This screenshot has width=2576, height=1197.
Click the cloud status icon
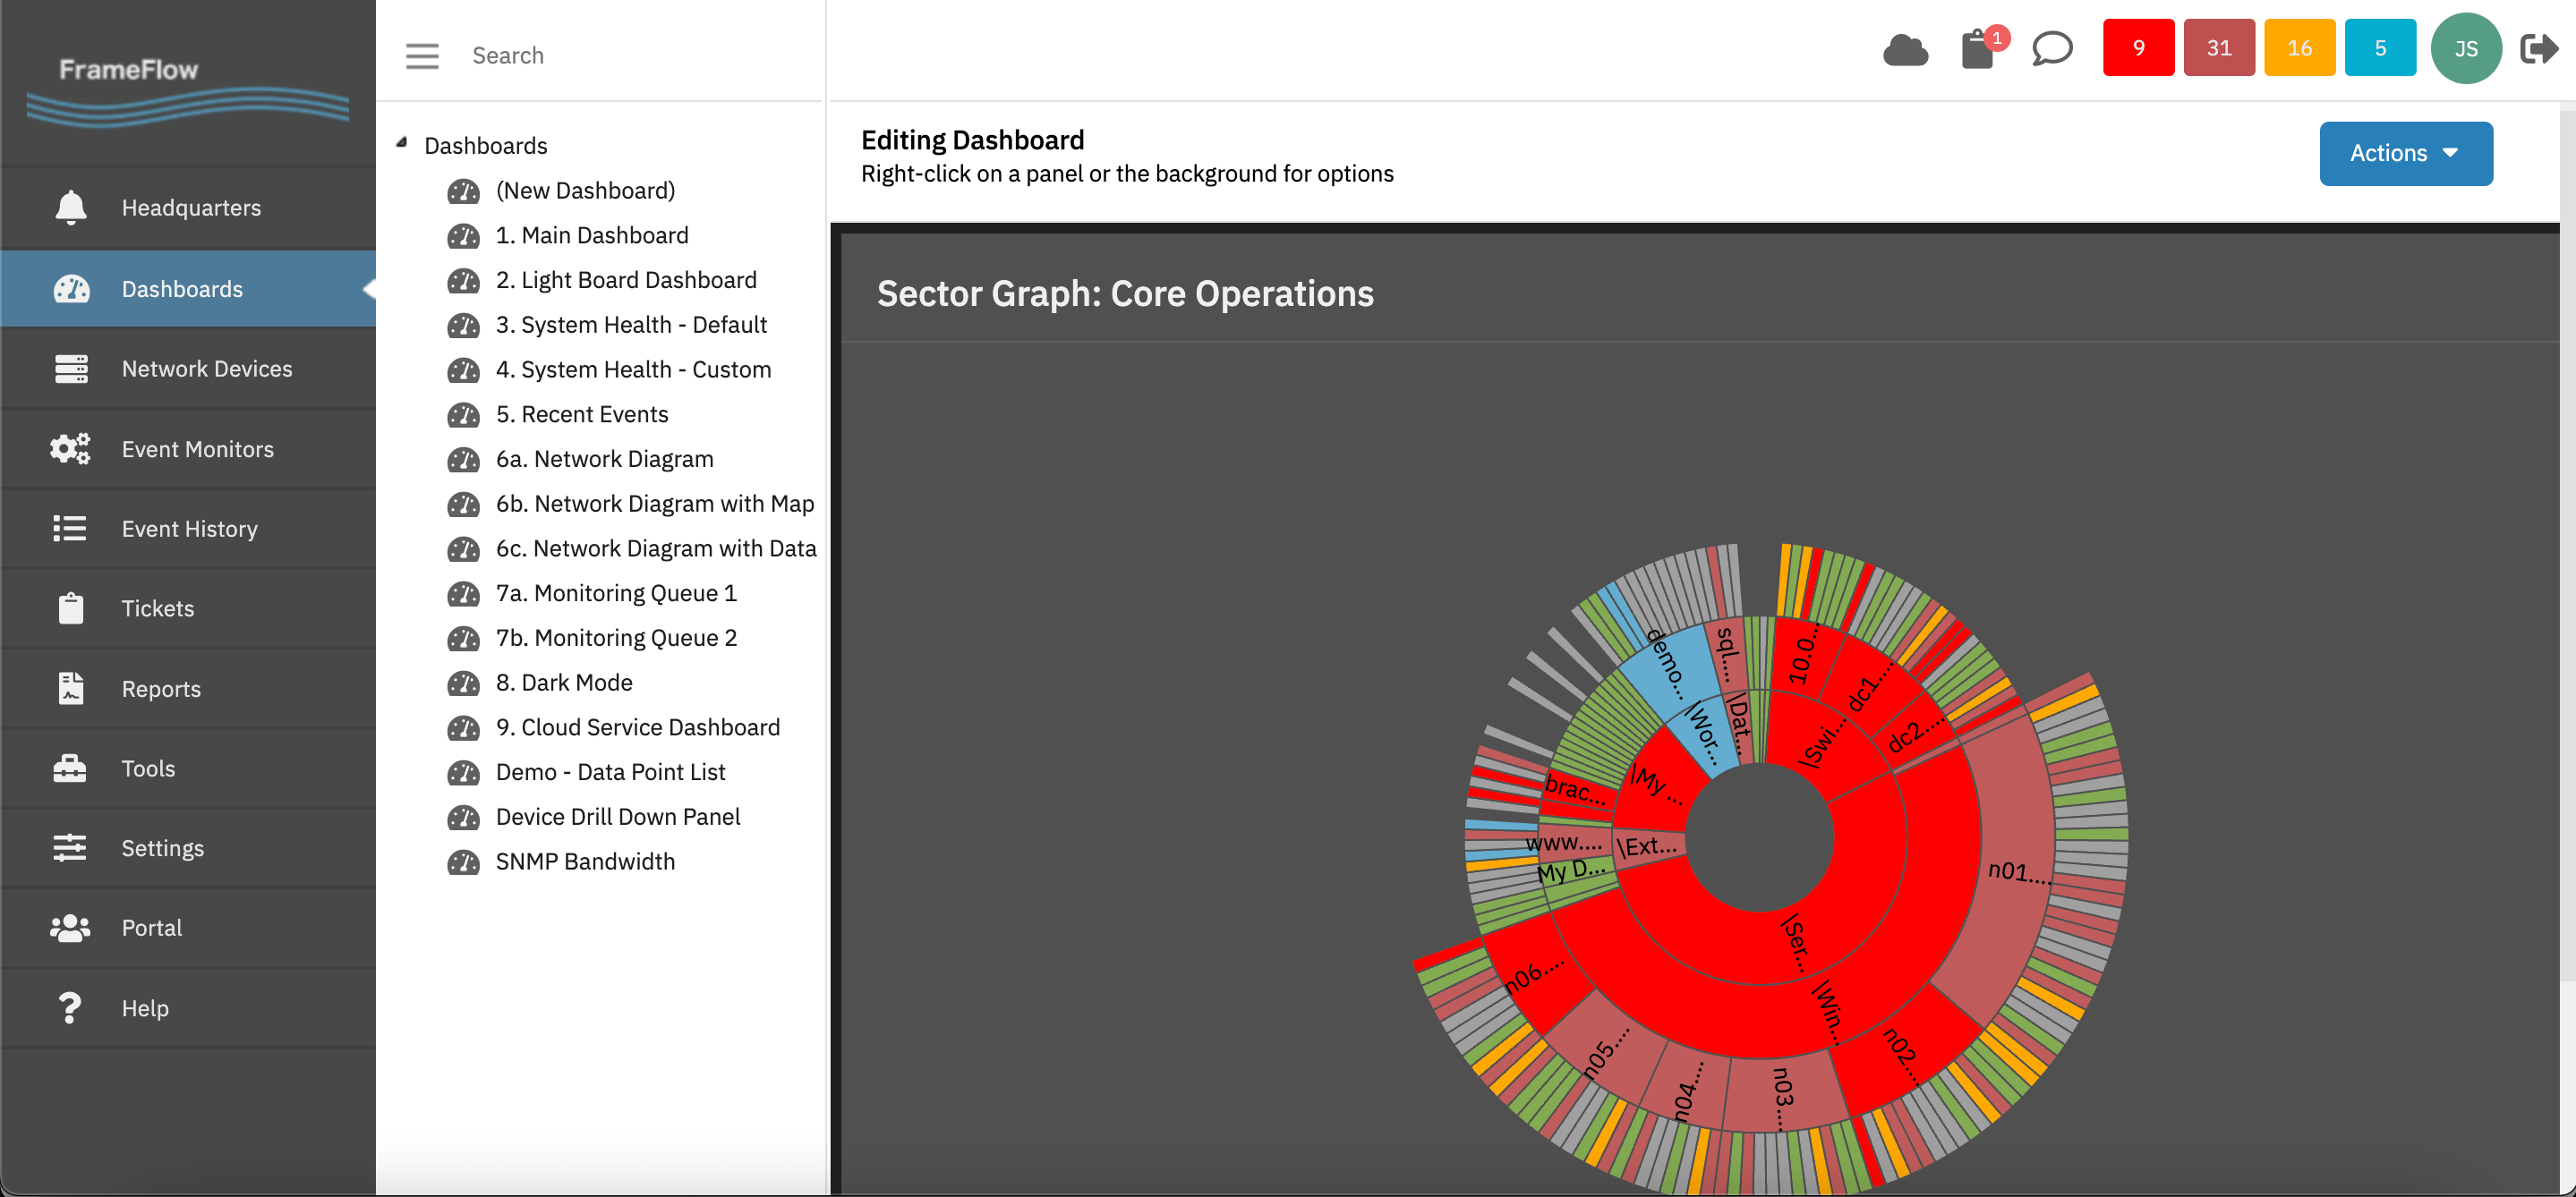coord(1905,49)
